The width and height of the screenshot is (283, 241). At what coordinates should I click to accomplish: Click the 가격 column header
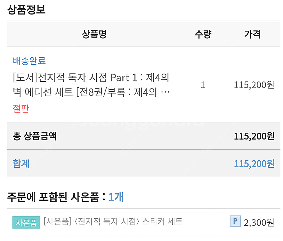pos(252,34)
